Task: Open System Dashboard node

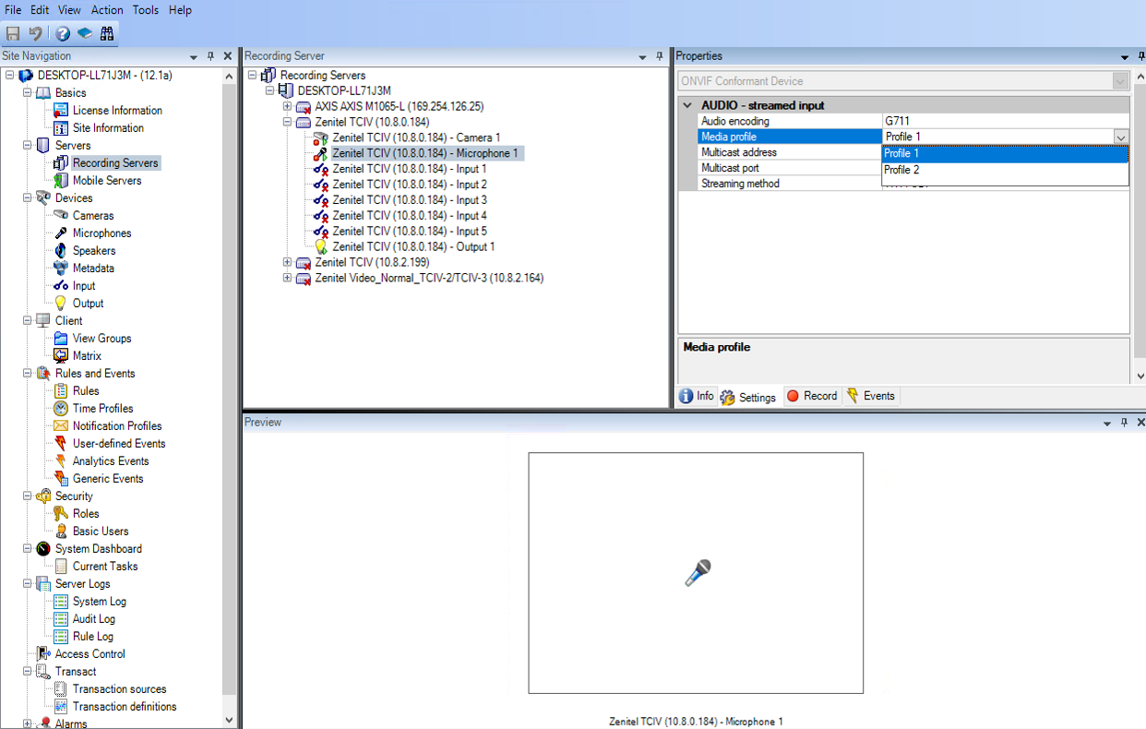Action: pos(98,548)
